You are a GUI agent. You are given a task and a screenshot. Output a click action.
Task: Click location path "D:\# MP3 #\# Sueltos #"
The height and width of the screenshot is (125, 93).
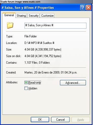39,43
